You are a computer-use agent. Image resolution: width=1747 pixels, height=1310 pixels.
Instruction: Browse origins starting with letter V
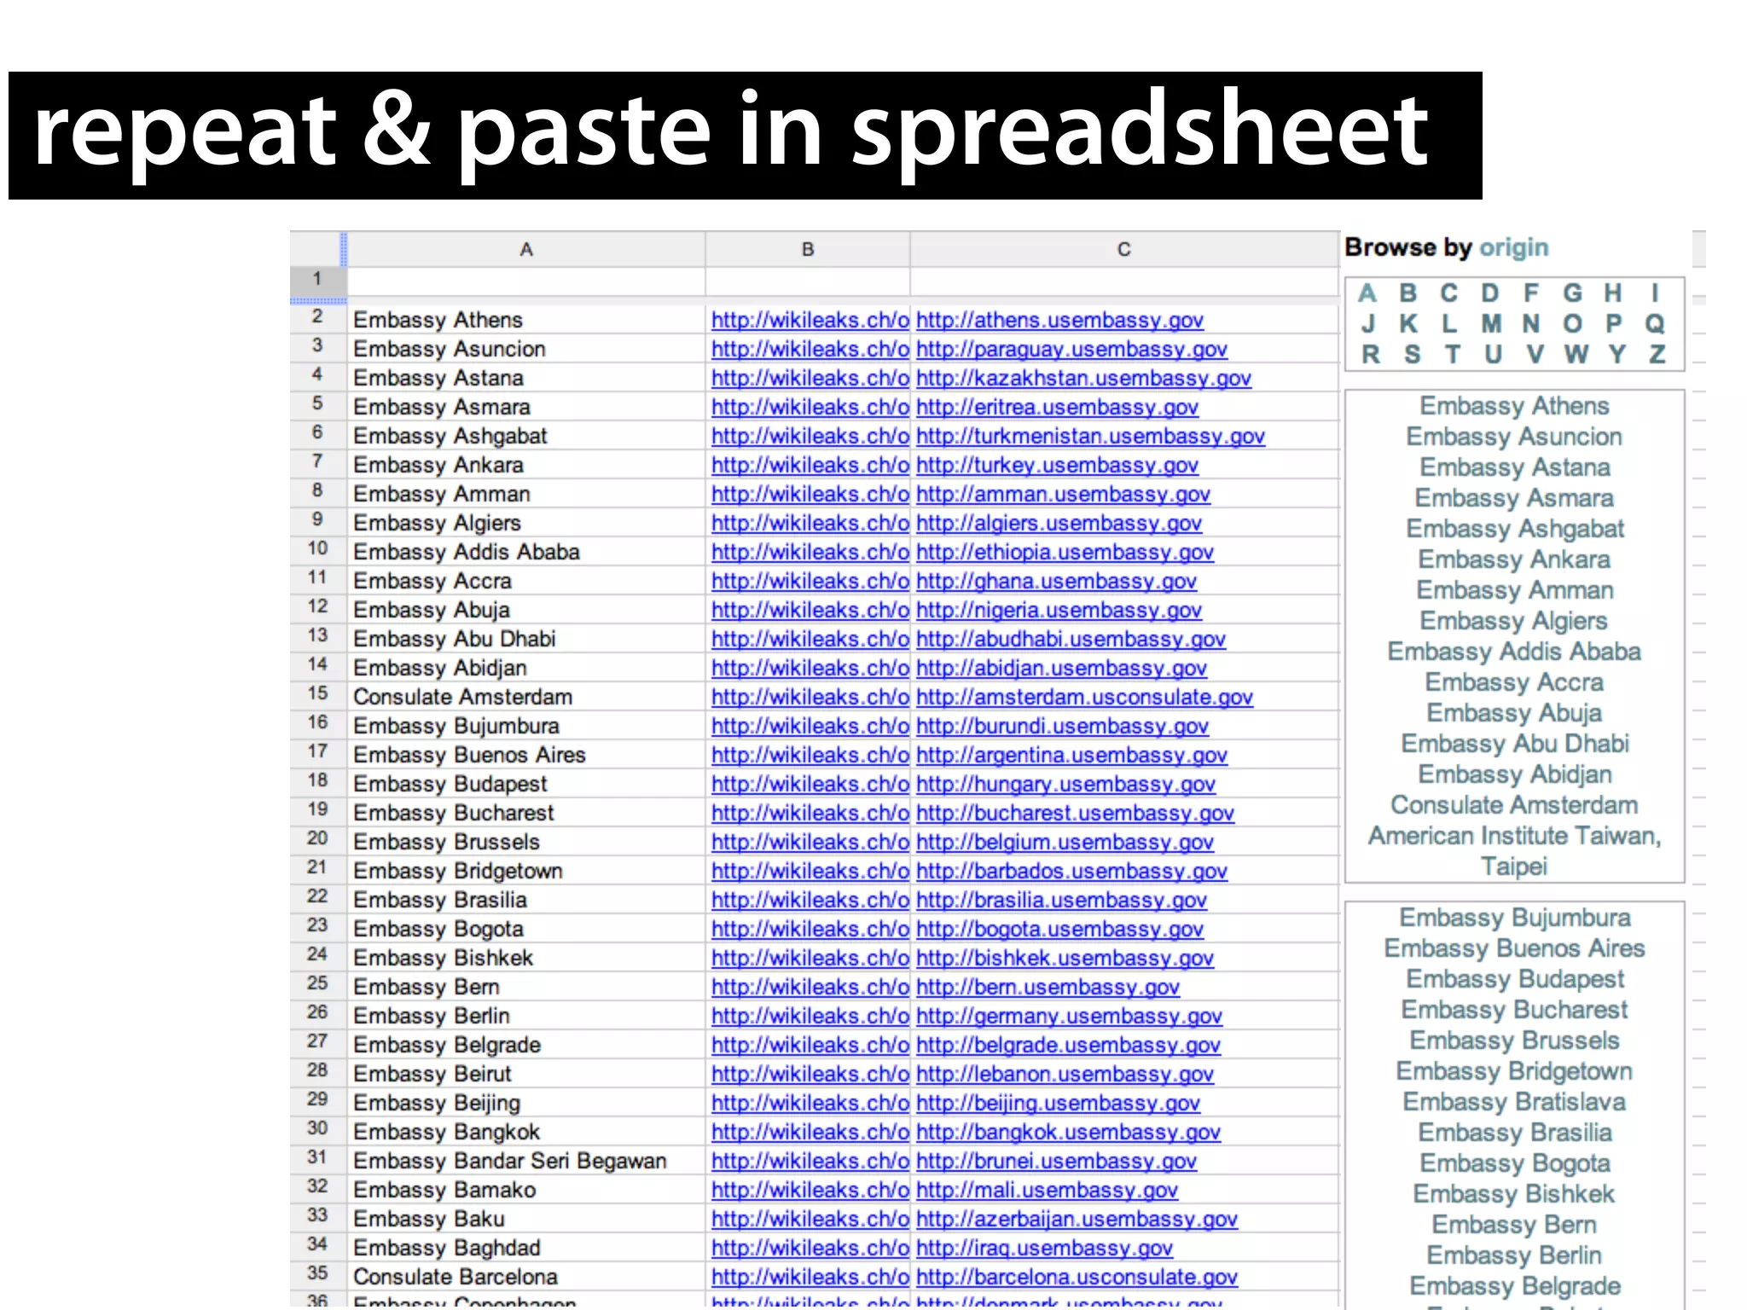pyautogui.click(x=1535, y=355)
